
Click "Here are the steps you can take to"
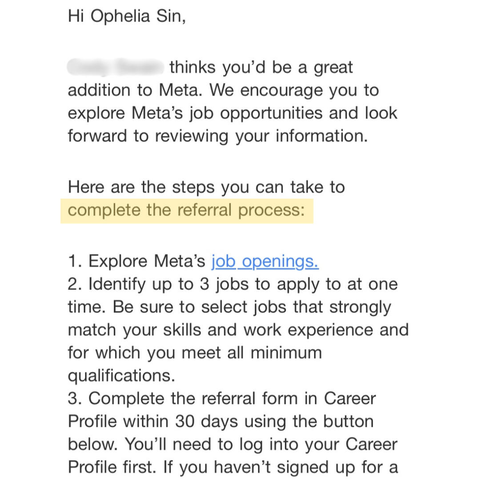206,187
